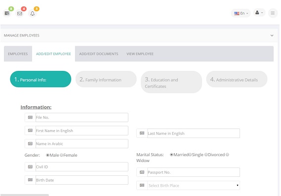Viewport: 281px width, 196px height.
Task: Click into Name in Arabic input
Action: [82, 144]
